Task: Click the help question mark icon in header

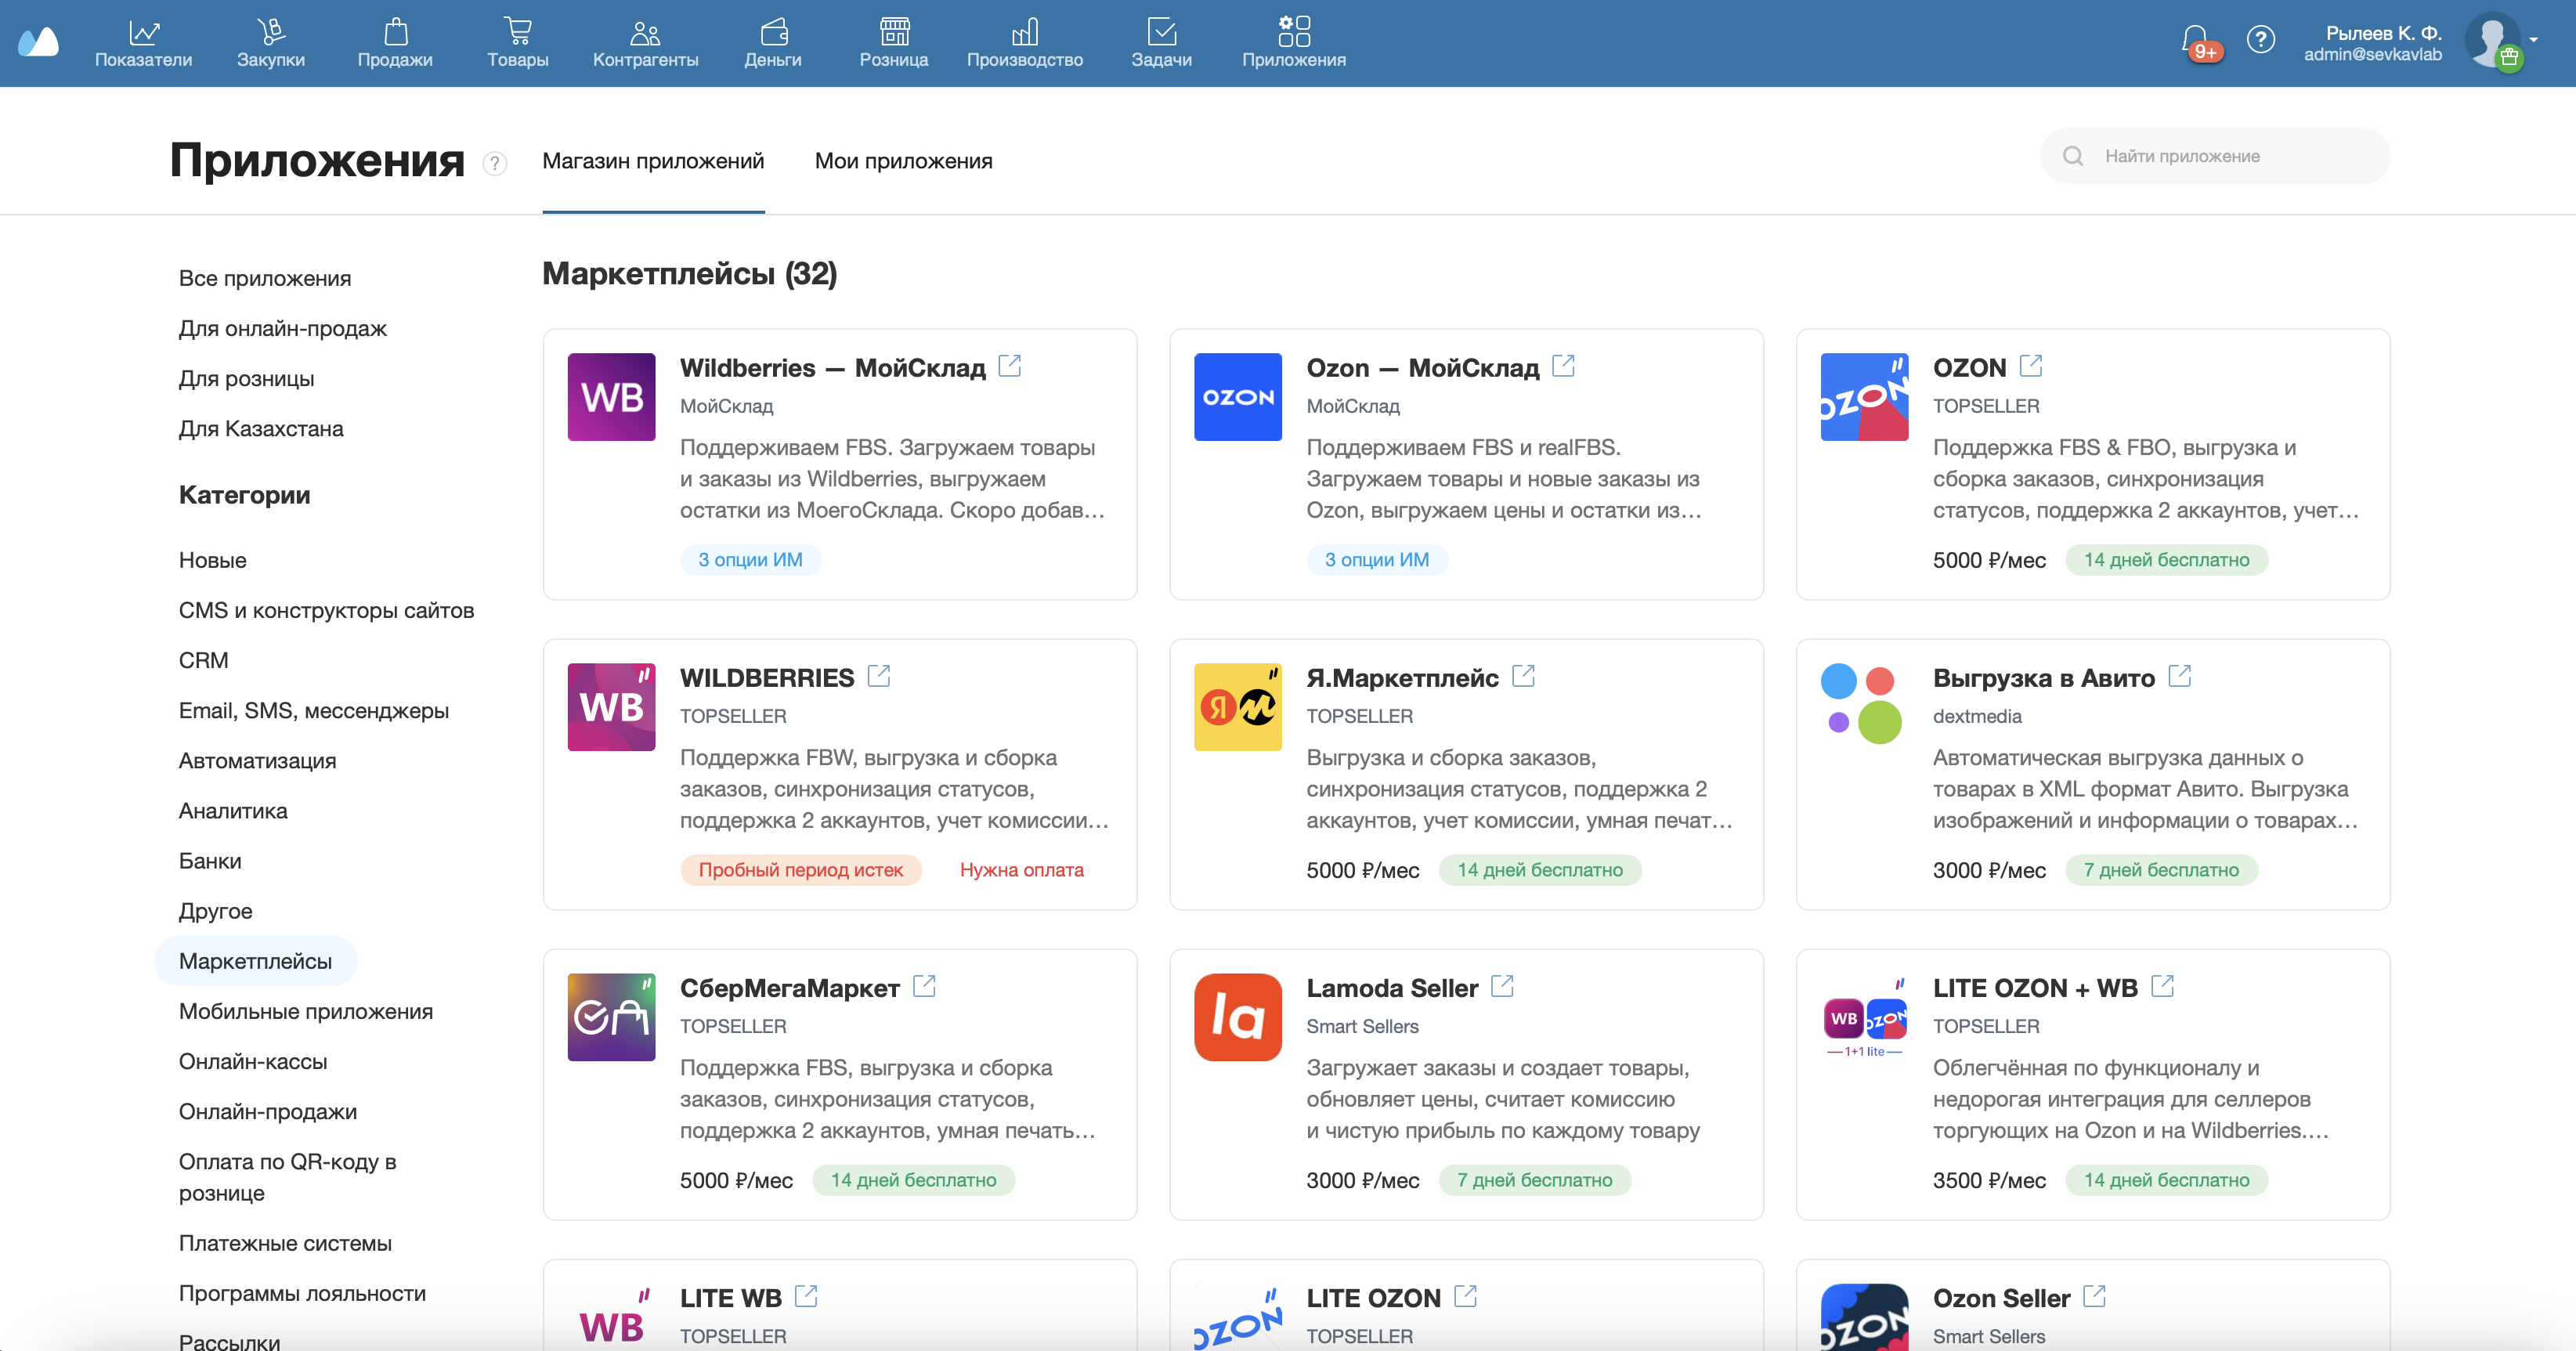Action: point(2260,40)
